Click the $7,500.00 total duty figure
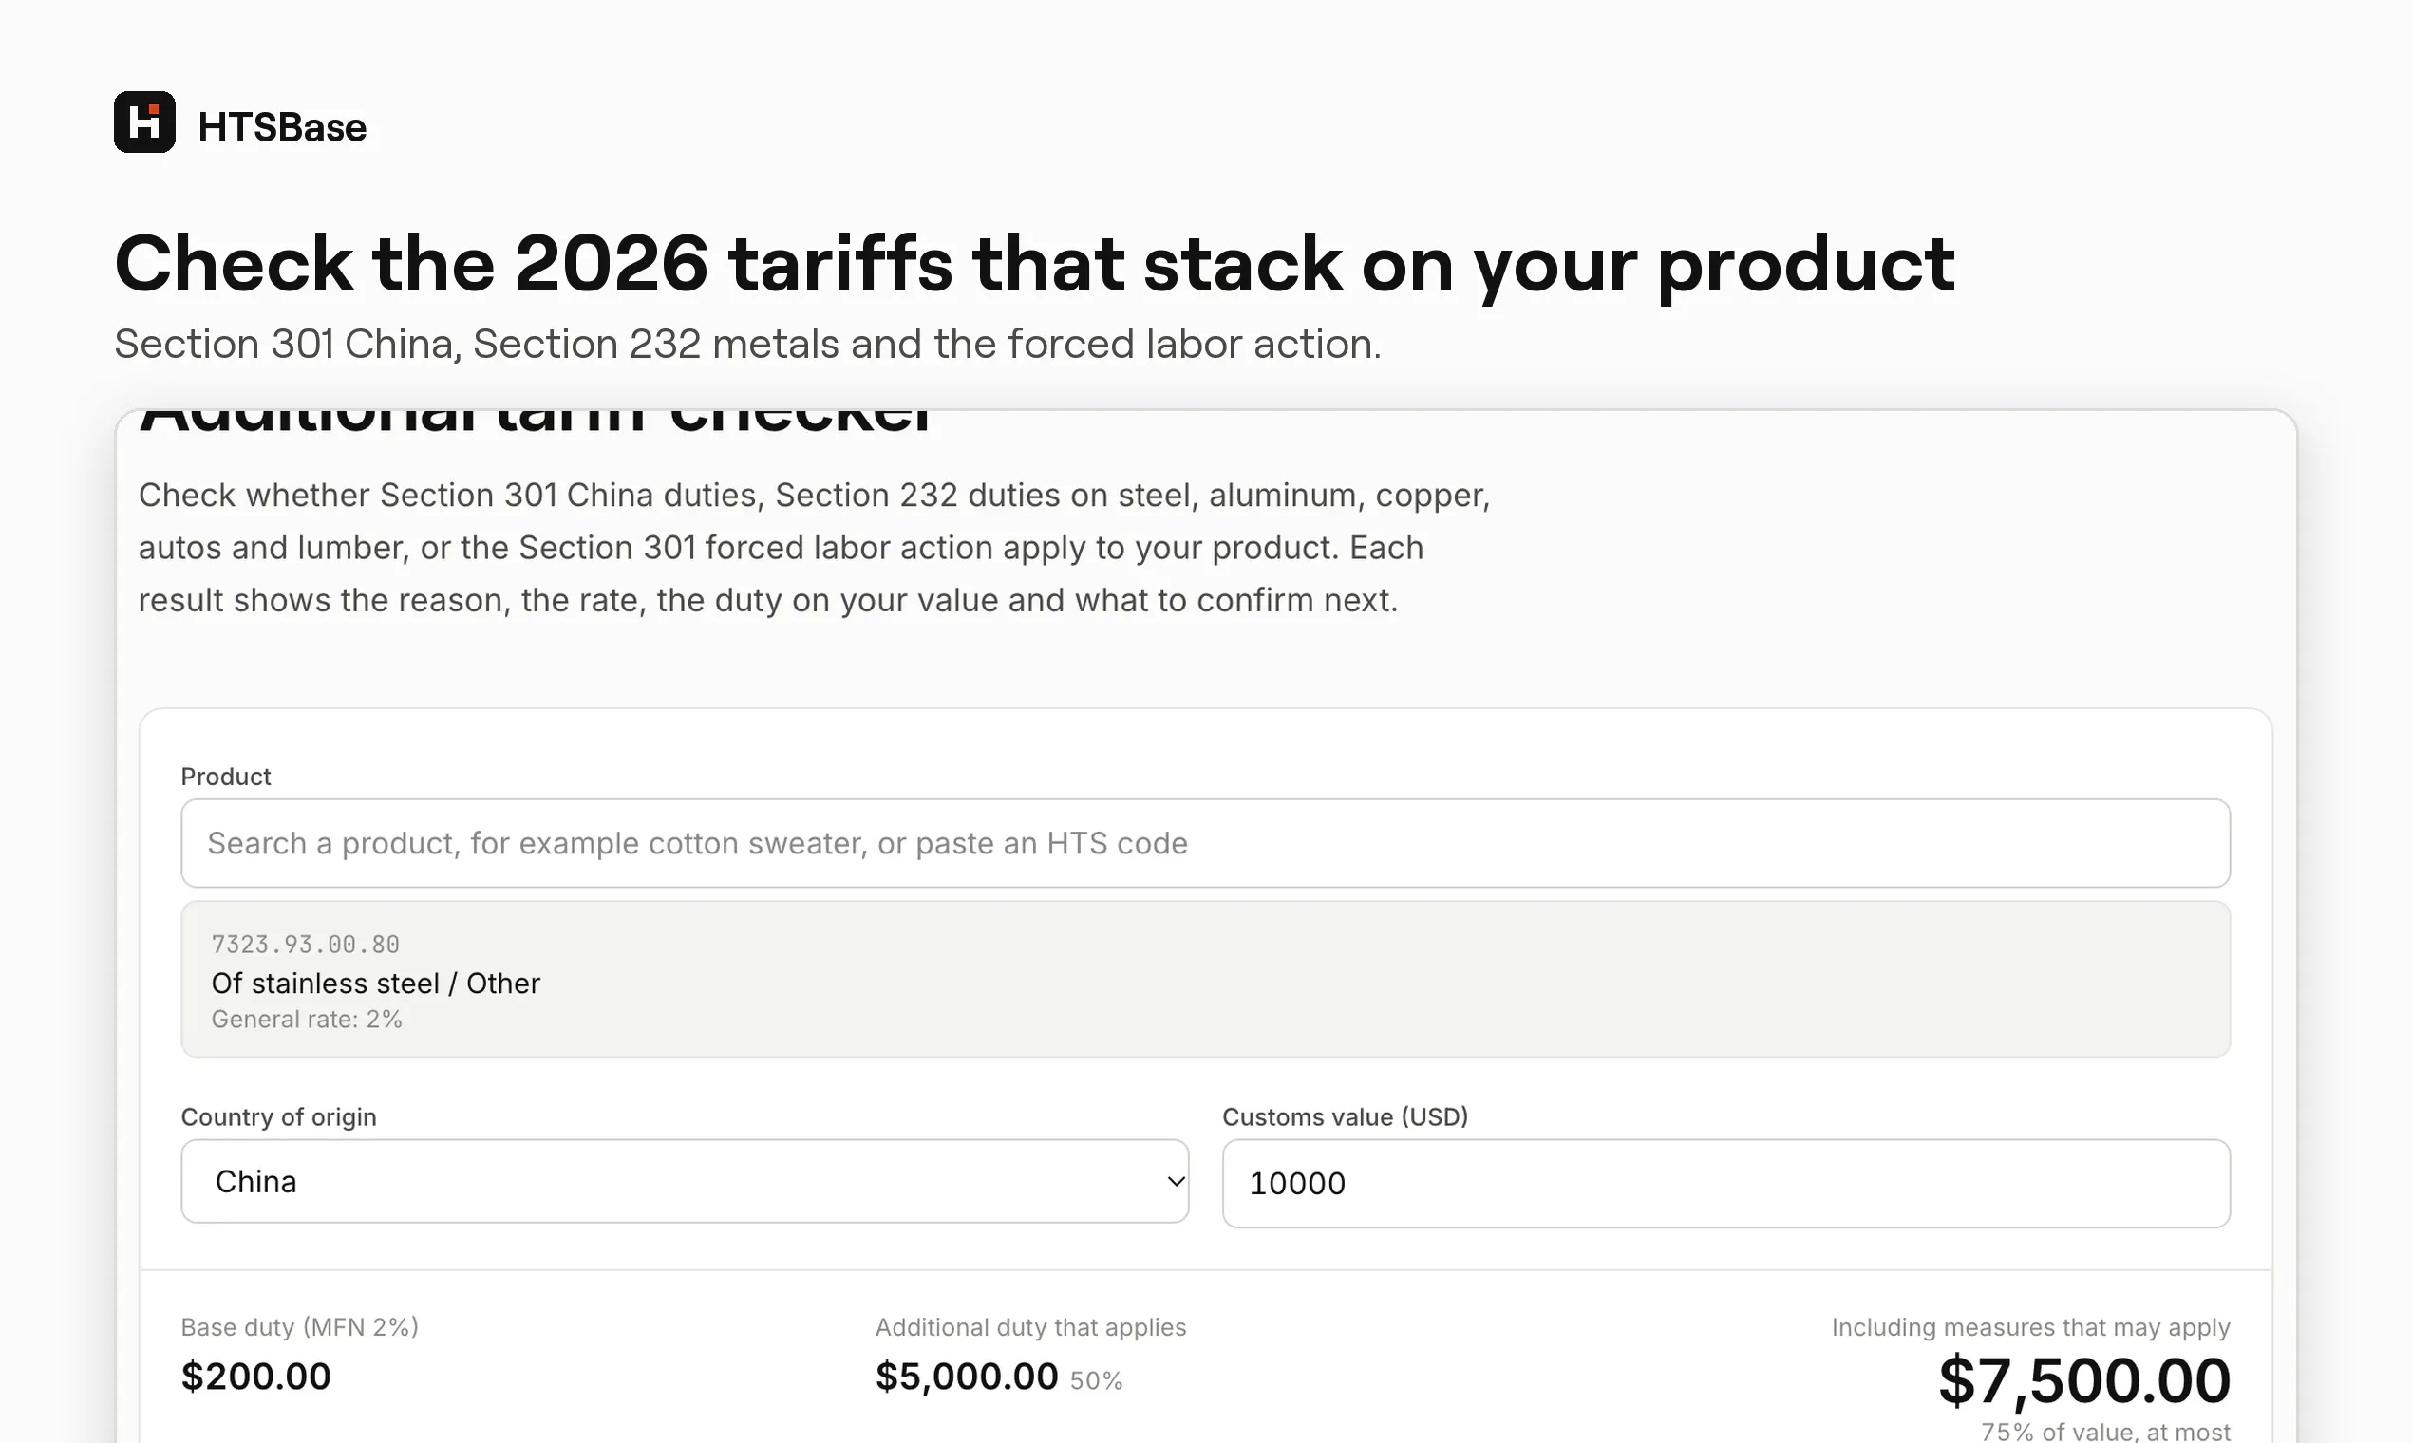Screen dimensions: 2412x1443 coord(2083,1380)
